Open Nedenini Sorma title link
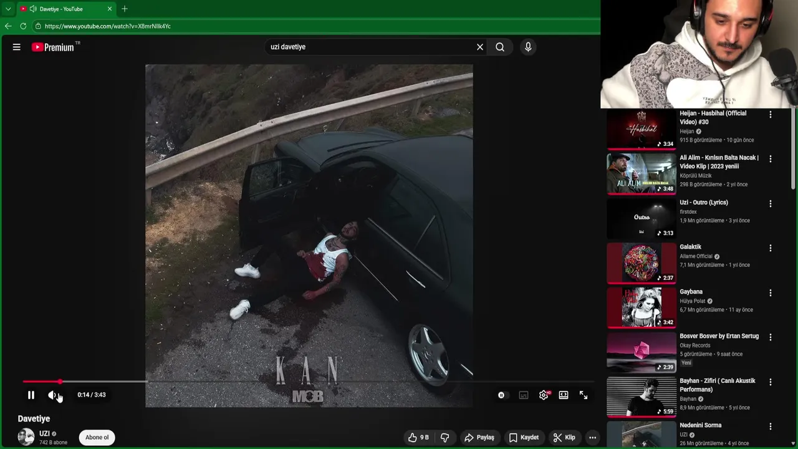The width and height of the screenshot is (798, 449). tap(701, 425)
